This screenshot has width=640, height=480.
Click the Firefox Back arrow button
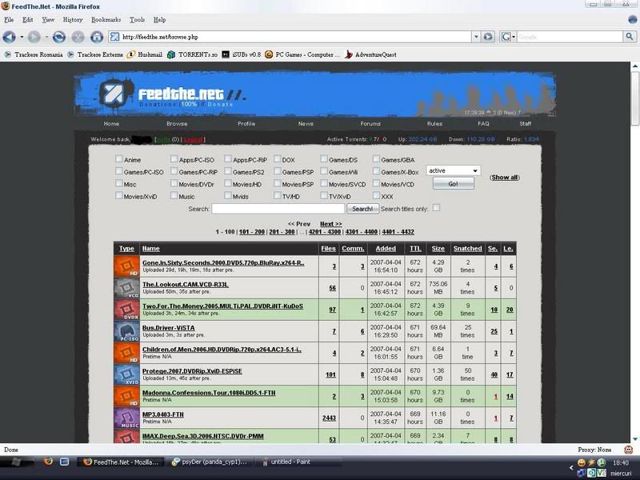click(9, 37)
